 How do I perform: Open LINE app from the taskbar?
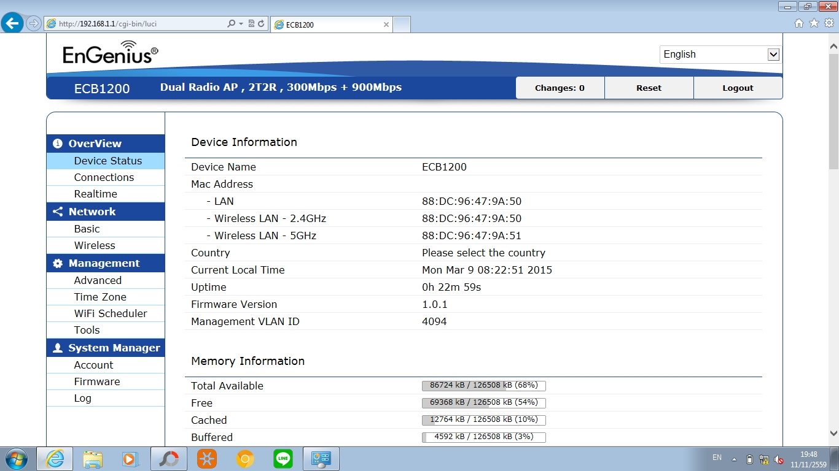[x=283, y=459]
